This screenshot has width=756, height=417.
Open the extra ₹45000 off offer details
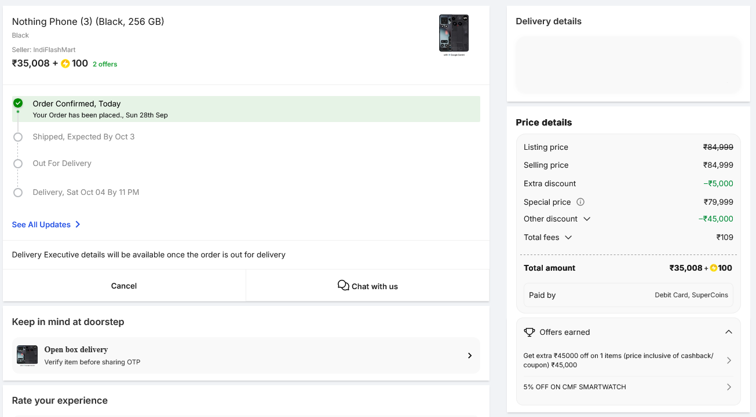pyautogui.click(x=729, y=360)
